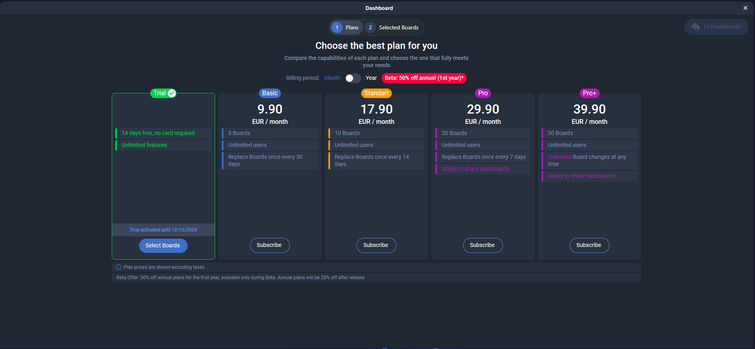Click the Beta 50% off annual badge

coord(424,78)
